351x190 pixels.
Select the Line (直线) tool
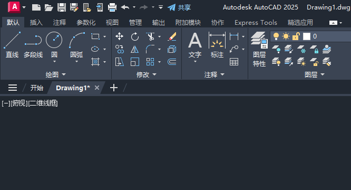[x=12, y=45]
